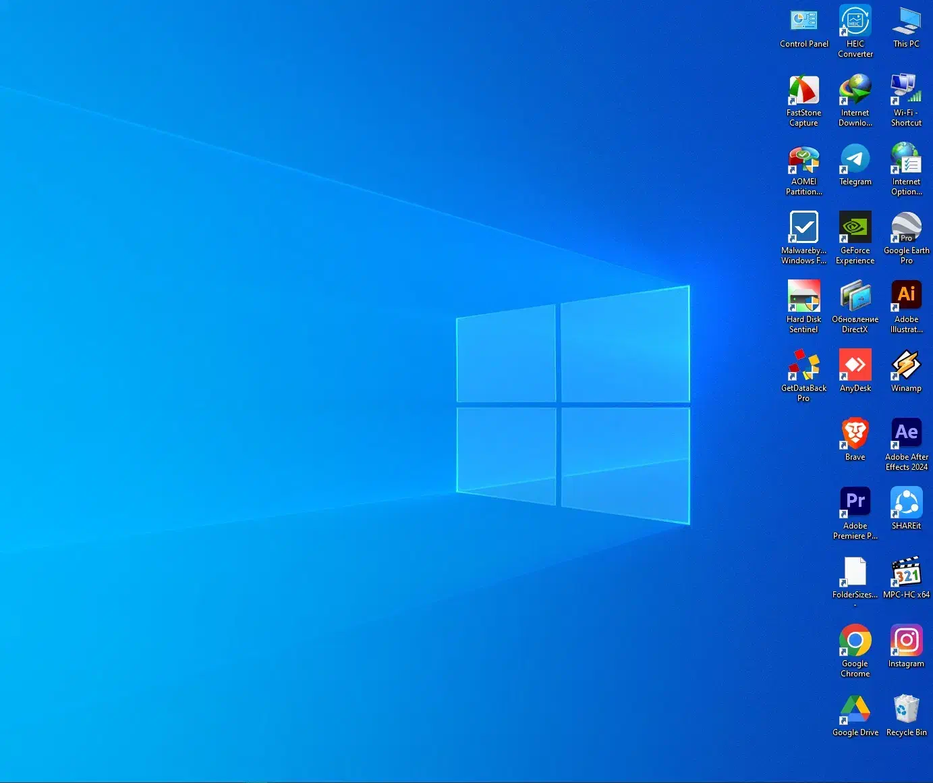Click the Telegram desktop shortcut
This screenshot has height=783, width=933.
point(855,160)
